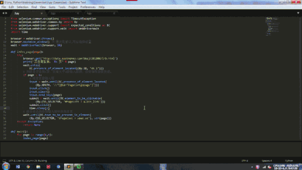Open Chrome from the taskbar

pos(28,167)
